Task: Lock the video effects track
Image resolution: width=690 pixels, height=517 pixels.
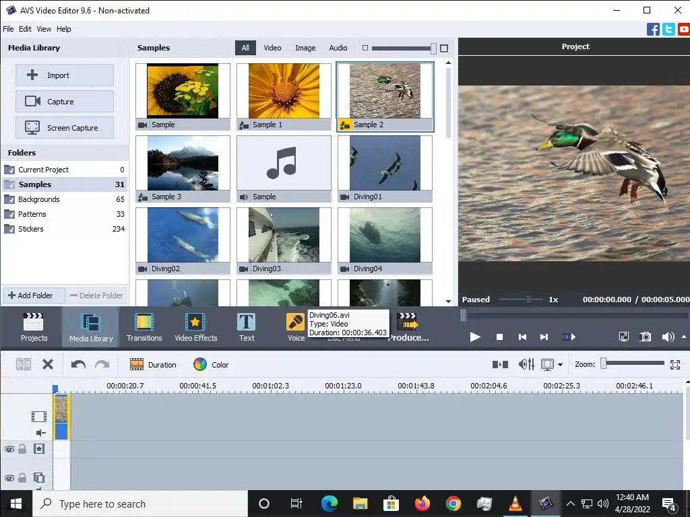Action: tap(22, 449)
